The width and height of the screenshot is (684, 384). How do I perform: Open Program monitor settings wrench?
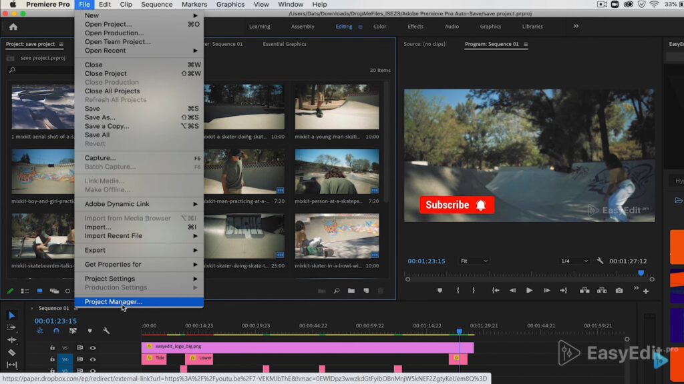[x=601, y=261]
